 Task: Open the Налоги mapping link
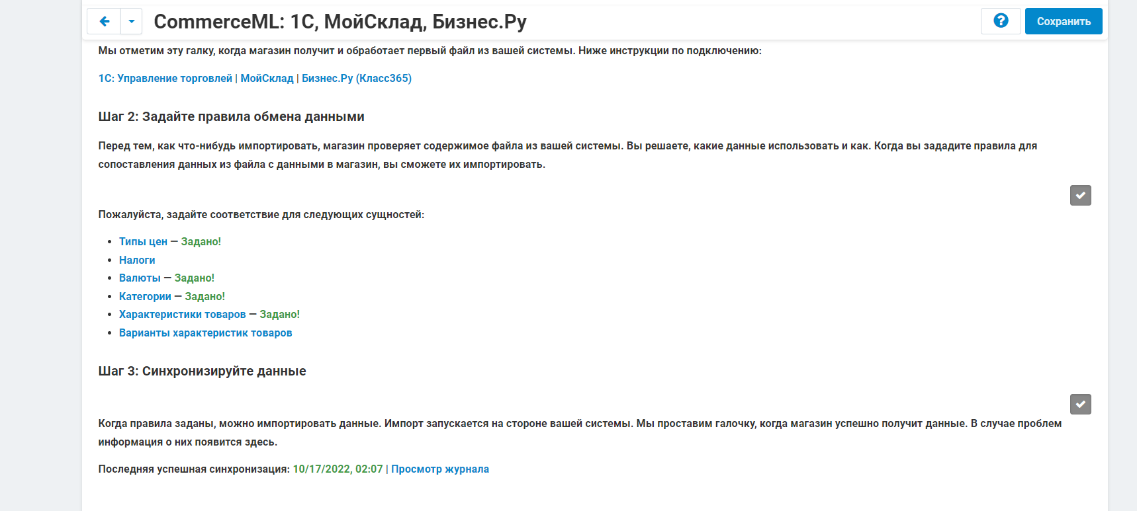[x=137, y=260]
